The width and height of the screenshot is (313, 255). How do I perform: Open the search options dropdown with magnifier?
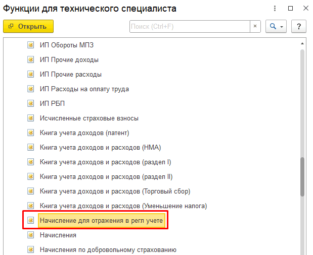click(277, 26)
